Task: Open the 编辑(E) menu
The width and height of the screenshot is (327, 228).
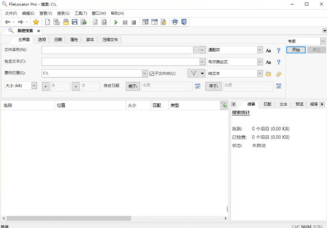Action: pyautogui.click(x=28, y=13)
